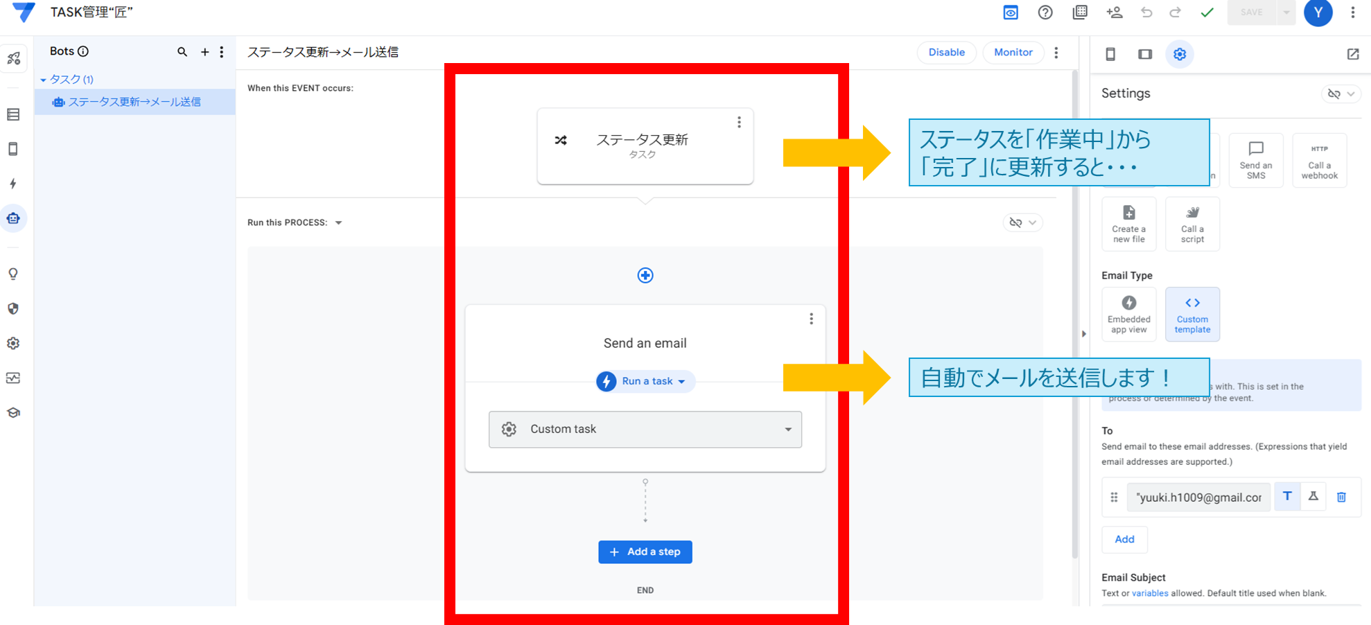1371x625 pixels.
Task: Delete the email recipient with trash icon
Action: click(1342, 497)
